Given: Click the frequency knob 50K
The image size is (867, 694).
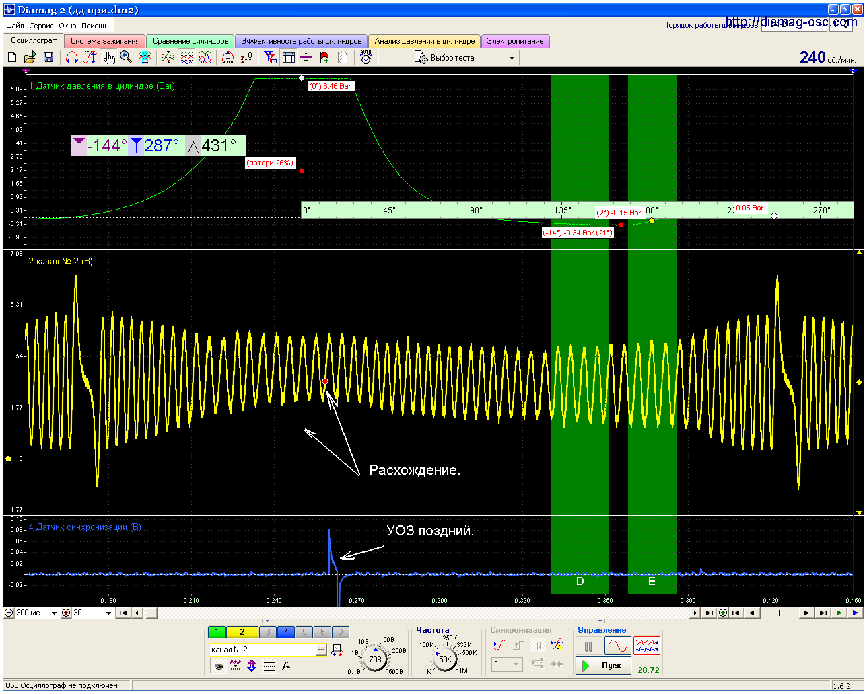Looking at the screenshot, I should [x=445, y=660].
